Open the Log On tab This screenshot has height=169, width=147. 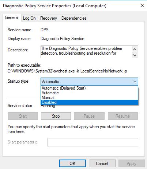pyautogui.click(x=29, y=18)
